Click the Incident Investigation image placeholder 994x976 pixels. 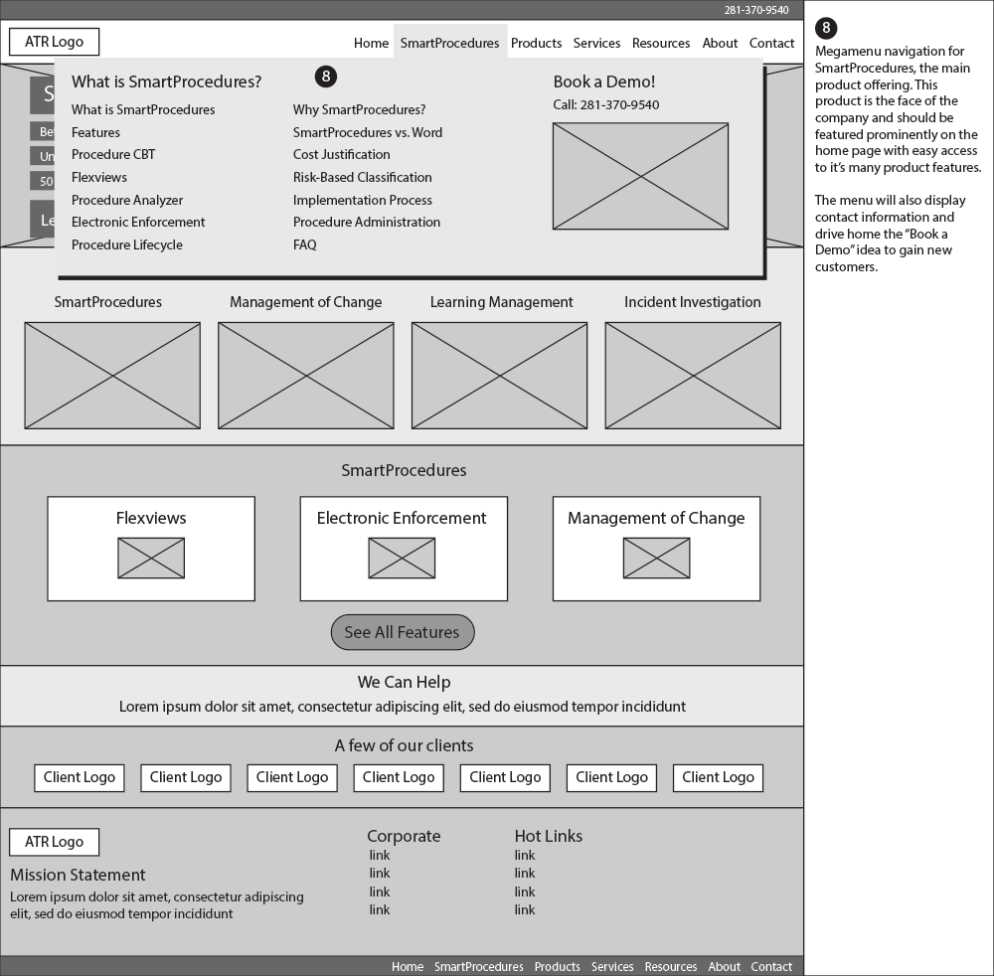click(693, 375)
